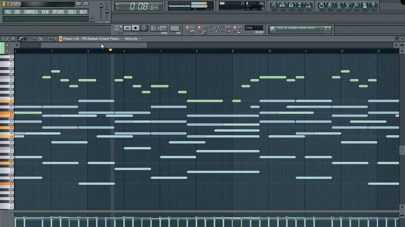Open the CHANNELS menu
405x227 pixels.
pyautogui.click(x=31, y=12)
